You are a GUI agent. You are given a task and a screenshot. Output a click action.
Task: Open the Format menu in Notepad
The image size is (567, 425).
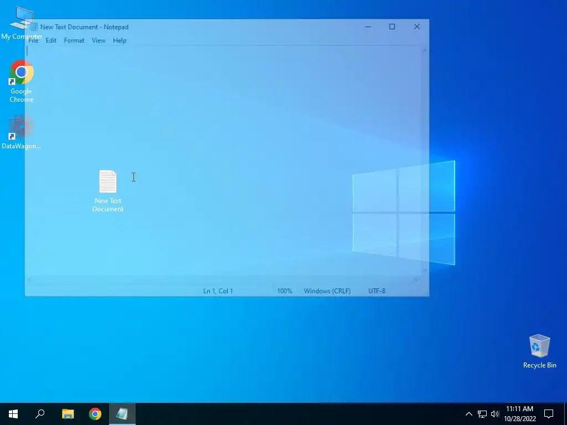coord(74,40)
